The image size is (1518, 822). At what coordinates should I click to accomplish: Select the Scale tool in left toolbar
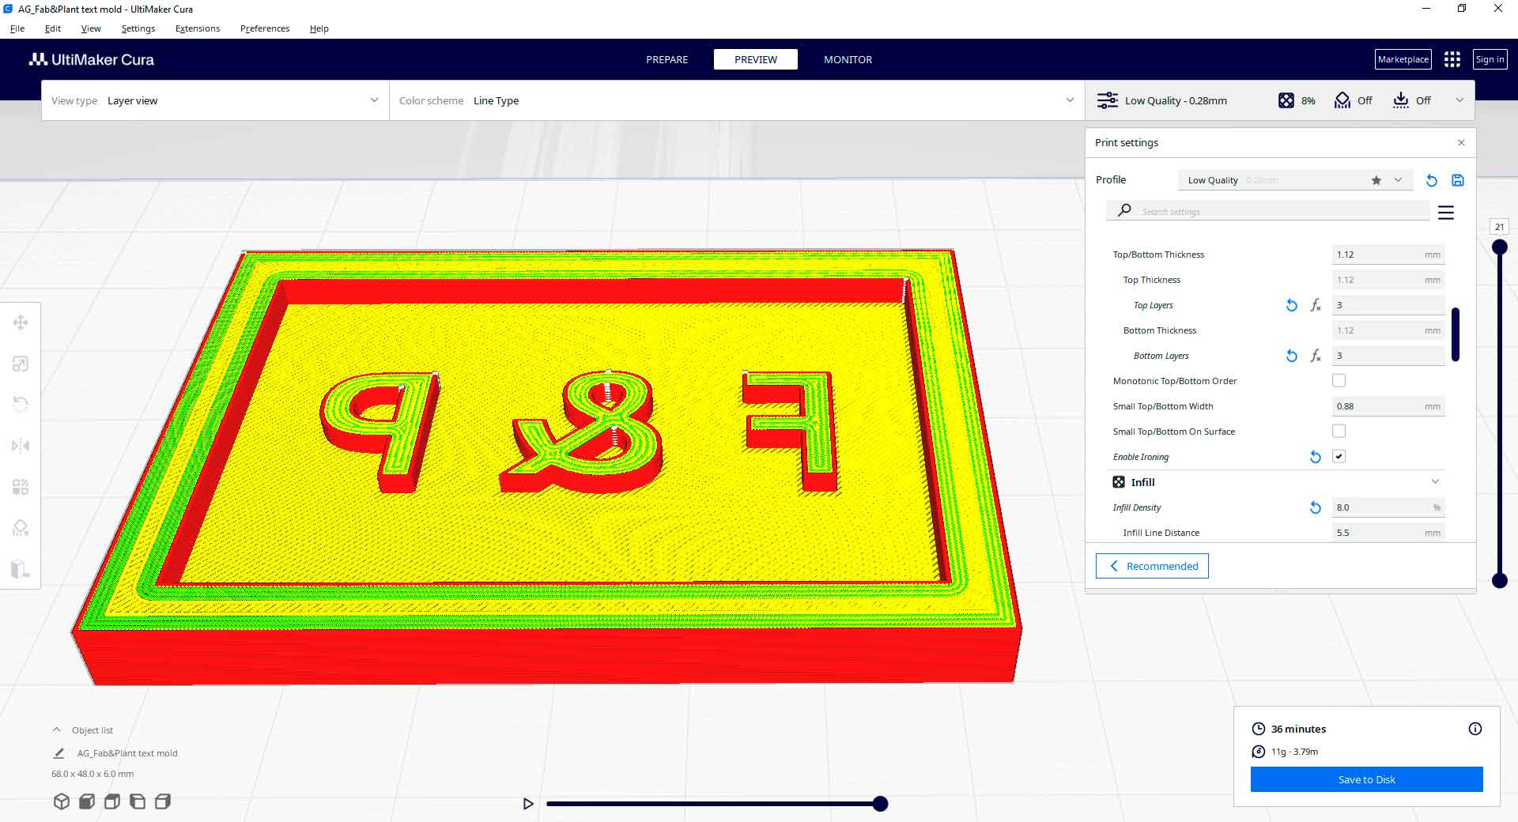tap(21, 364)
